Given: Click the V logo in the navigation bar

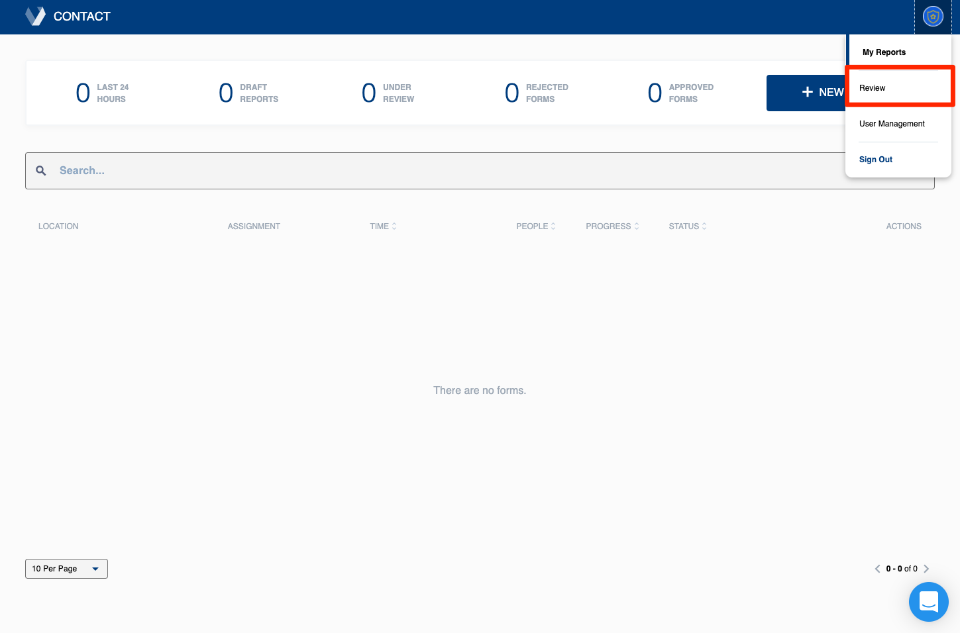Looking at the screenshot, I should coord(35,16).
